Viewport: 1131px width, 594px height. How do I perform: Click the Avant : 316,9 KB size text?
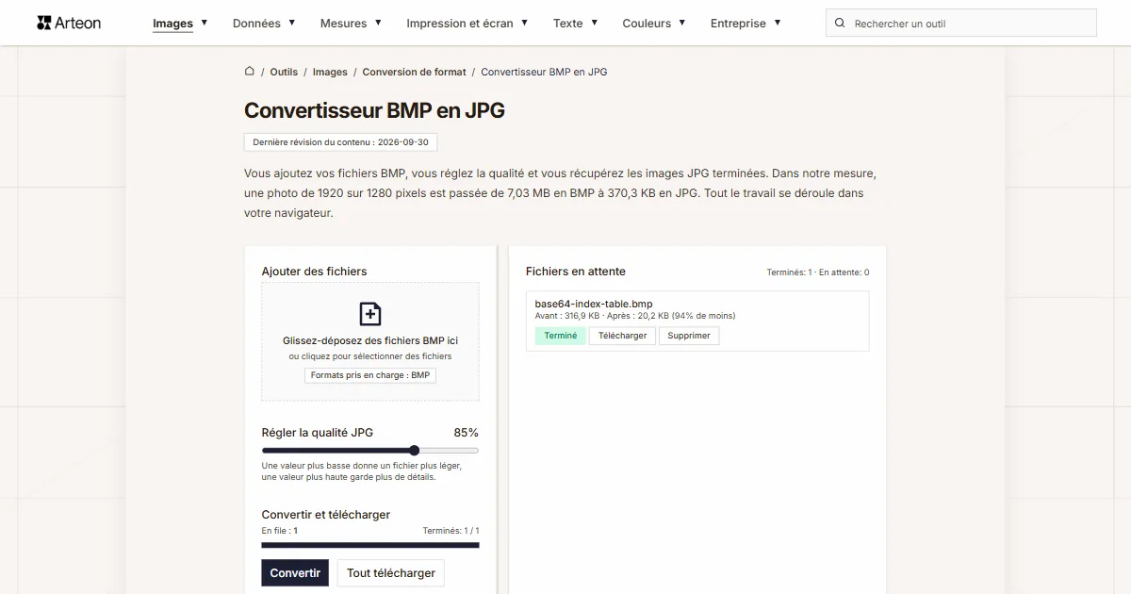567,316
